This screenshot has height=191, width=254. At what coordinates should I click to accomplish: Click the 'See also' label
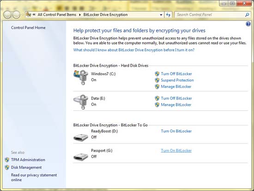(x=18, y=153)
